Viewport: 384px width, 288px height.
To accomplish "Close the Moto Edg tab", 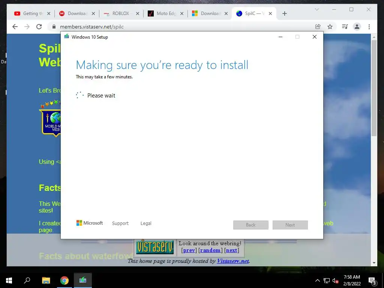I will [x=182, y=14].
